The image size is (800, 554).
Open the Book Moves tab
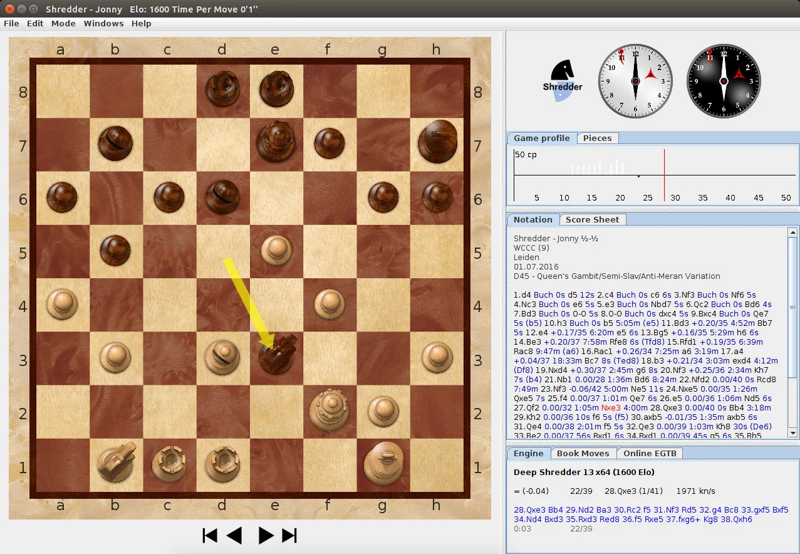point(583,453)
